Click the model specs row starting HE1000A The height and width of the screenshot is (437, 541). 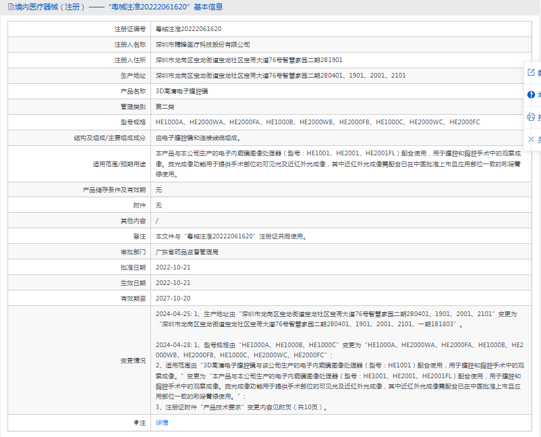[318, 122]
